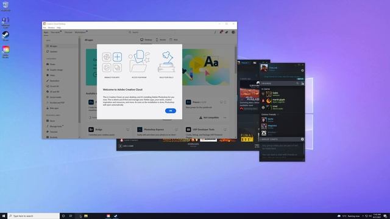Switch to the Marketplace tab
The width and height of the screenshot is (390, 219).
point(80,32)
